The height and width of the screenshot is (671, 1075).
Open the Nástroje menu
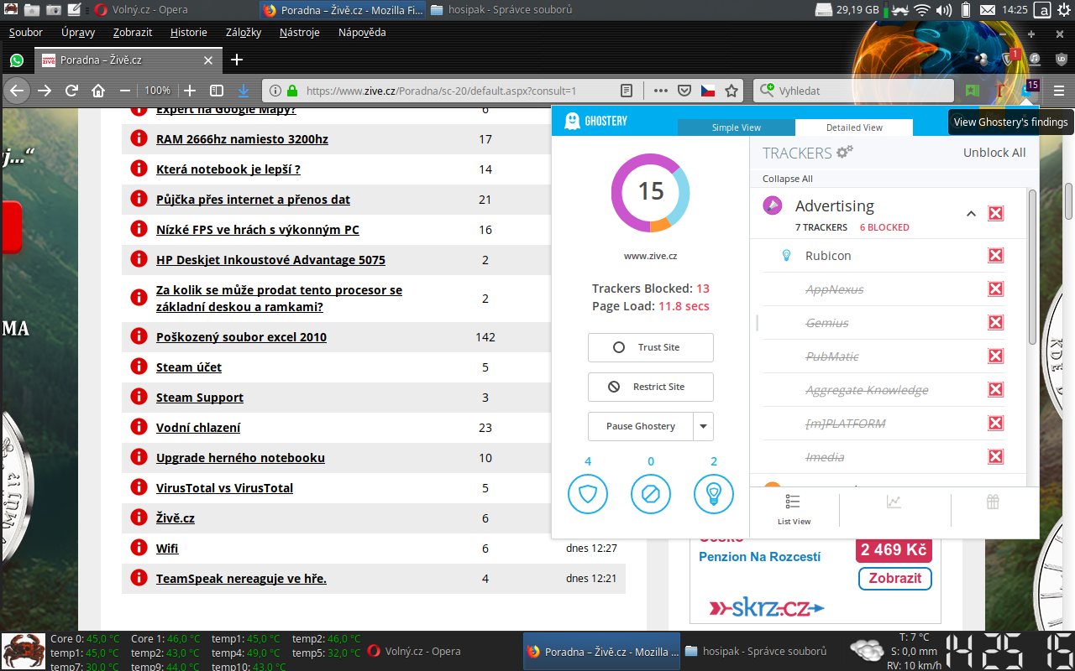(x=301, y=32)
